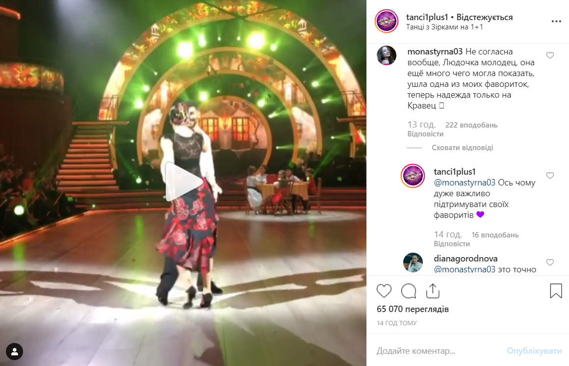Like dianagorodnova's reply
Viewport: 569px width, 366px height.
click(550, 262)
